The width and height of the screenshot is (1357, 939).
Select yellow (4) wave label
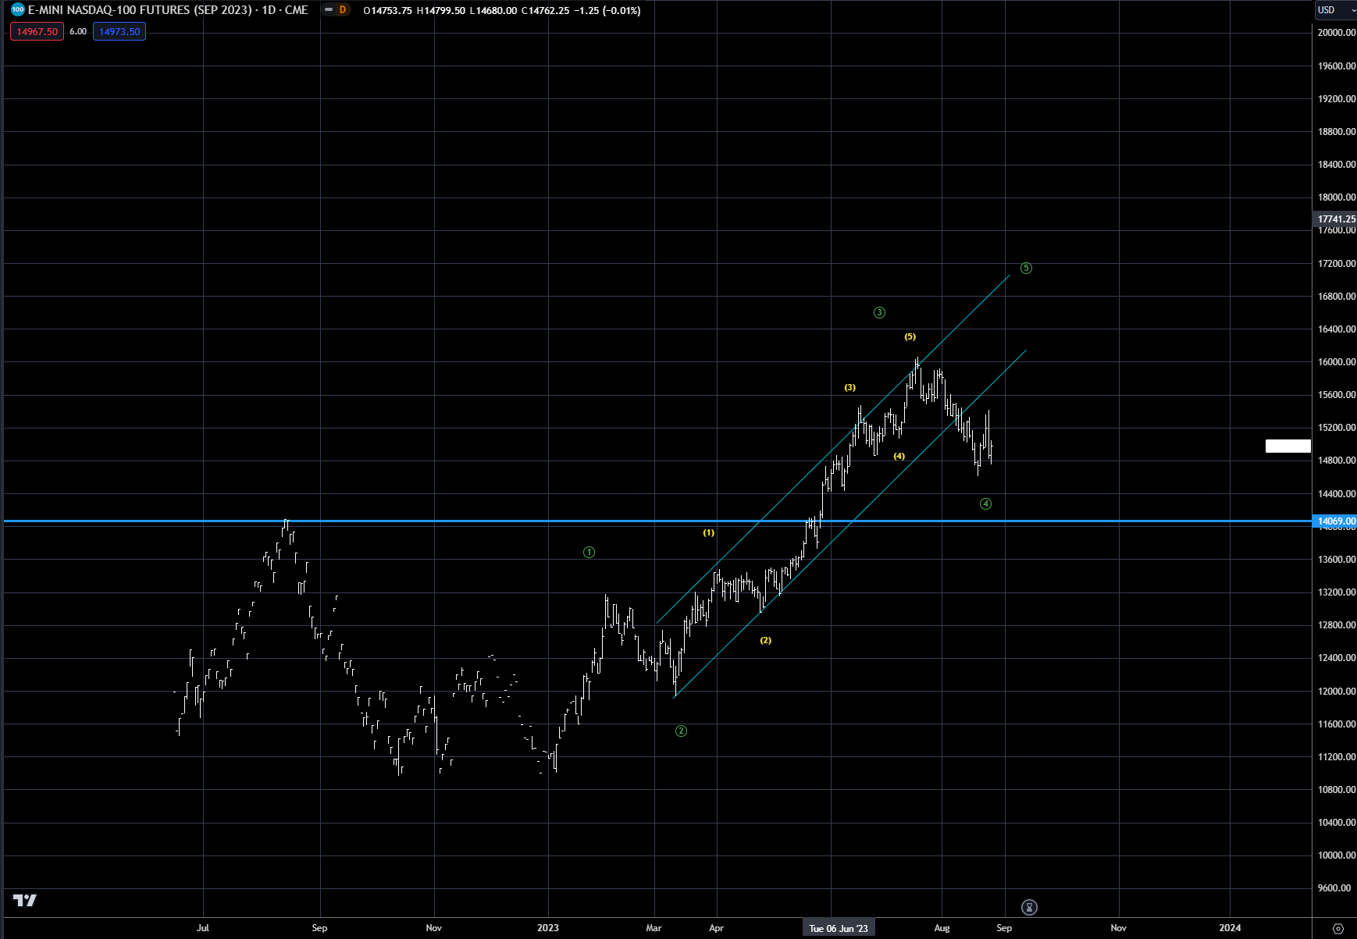point(899,457)
